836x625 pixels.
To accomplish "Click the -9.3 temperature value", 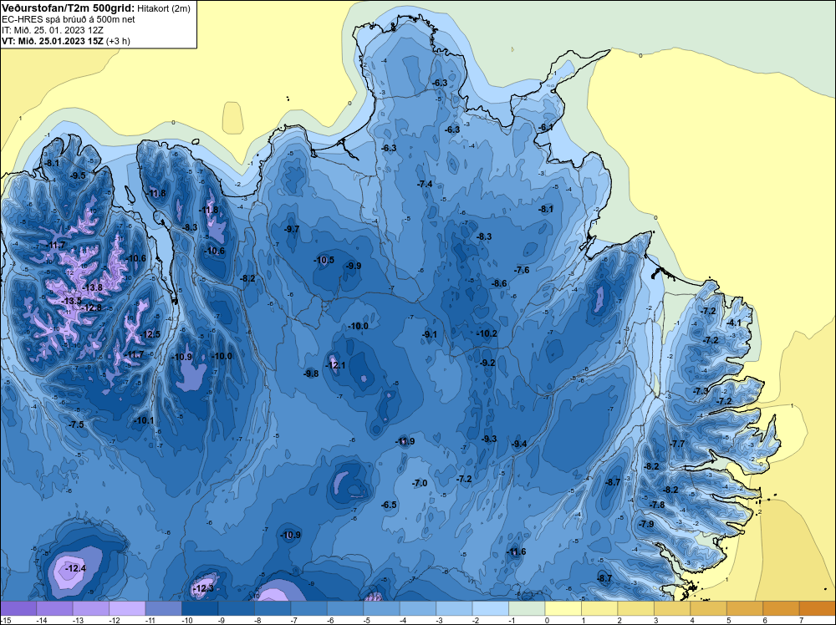I will [489, 439].
